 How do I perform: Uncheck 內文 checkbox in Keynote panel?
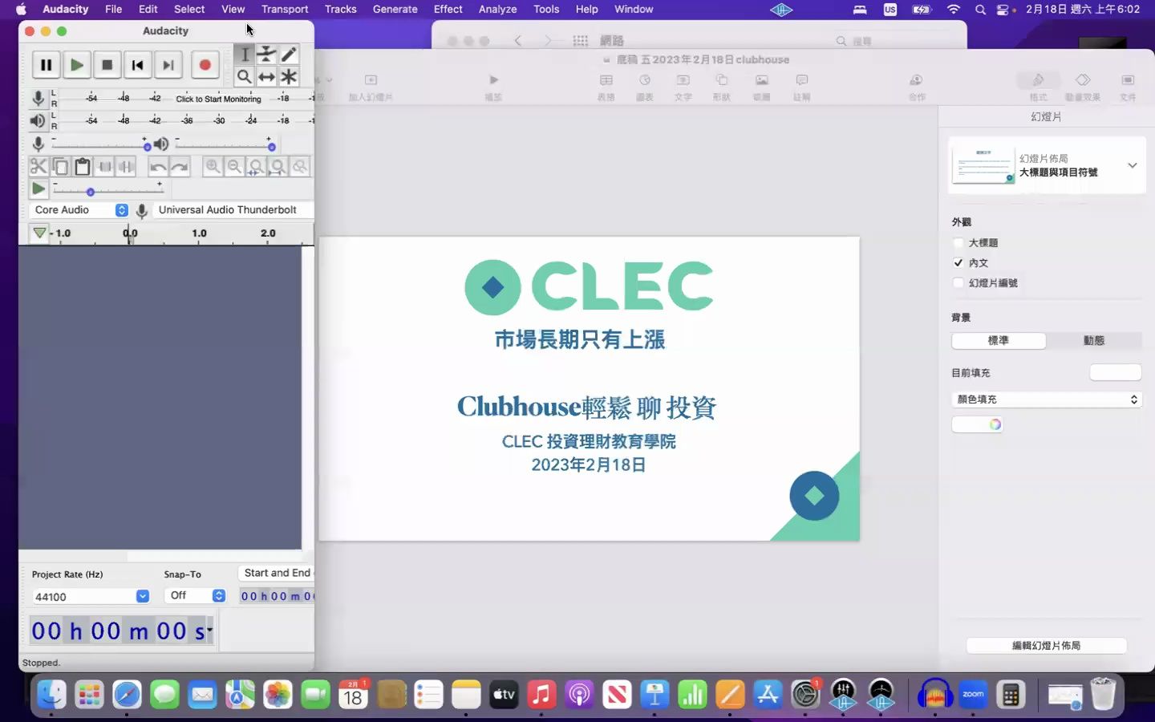958,262
